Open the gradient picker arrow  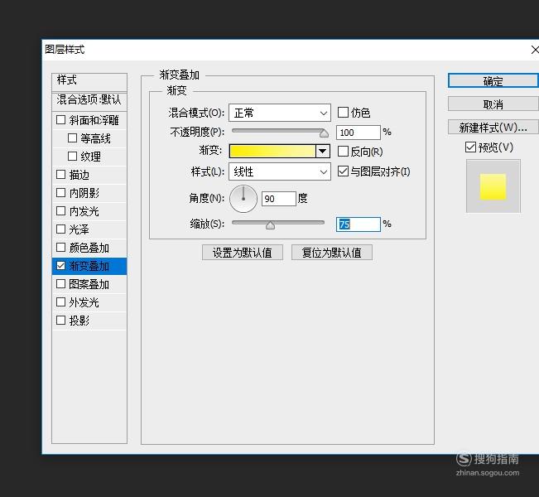pyautogui.click(x=323, y=151)
